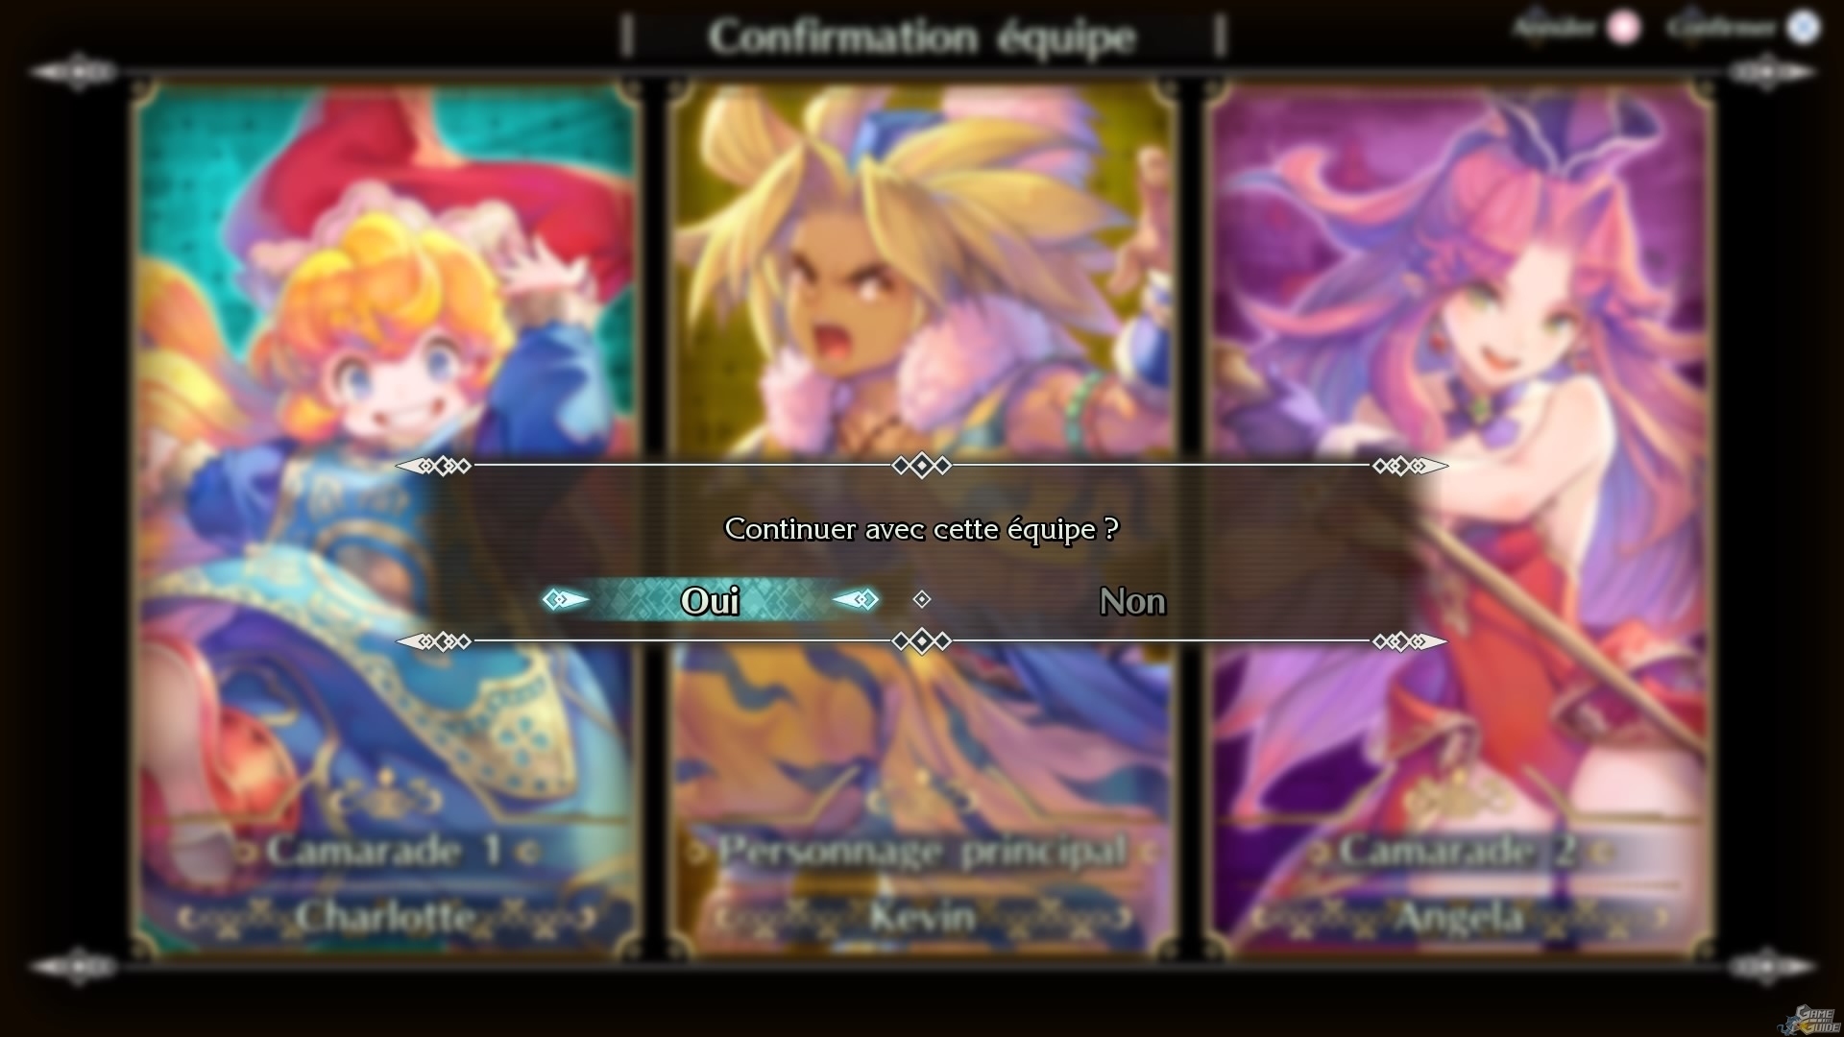Click the blue circle Confirmer button icon
The image size is (1844, 1037).
pyautogui.click(x=1803, y=28)
